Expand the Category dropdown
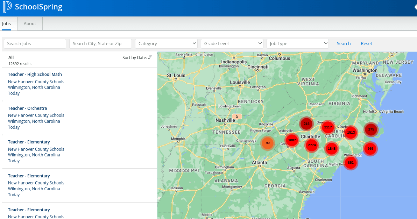 166,44
